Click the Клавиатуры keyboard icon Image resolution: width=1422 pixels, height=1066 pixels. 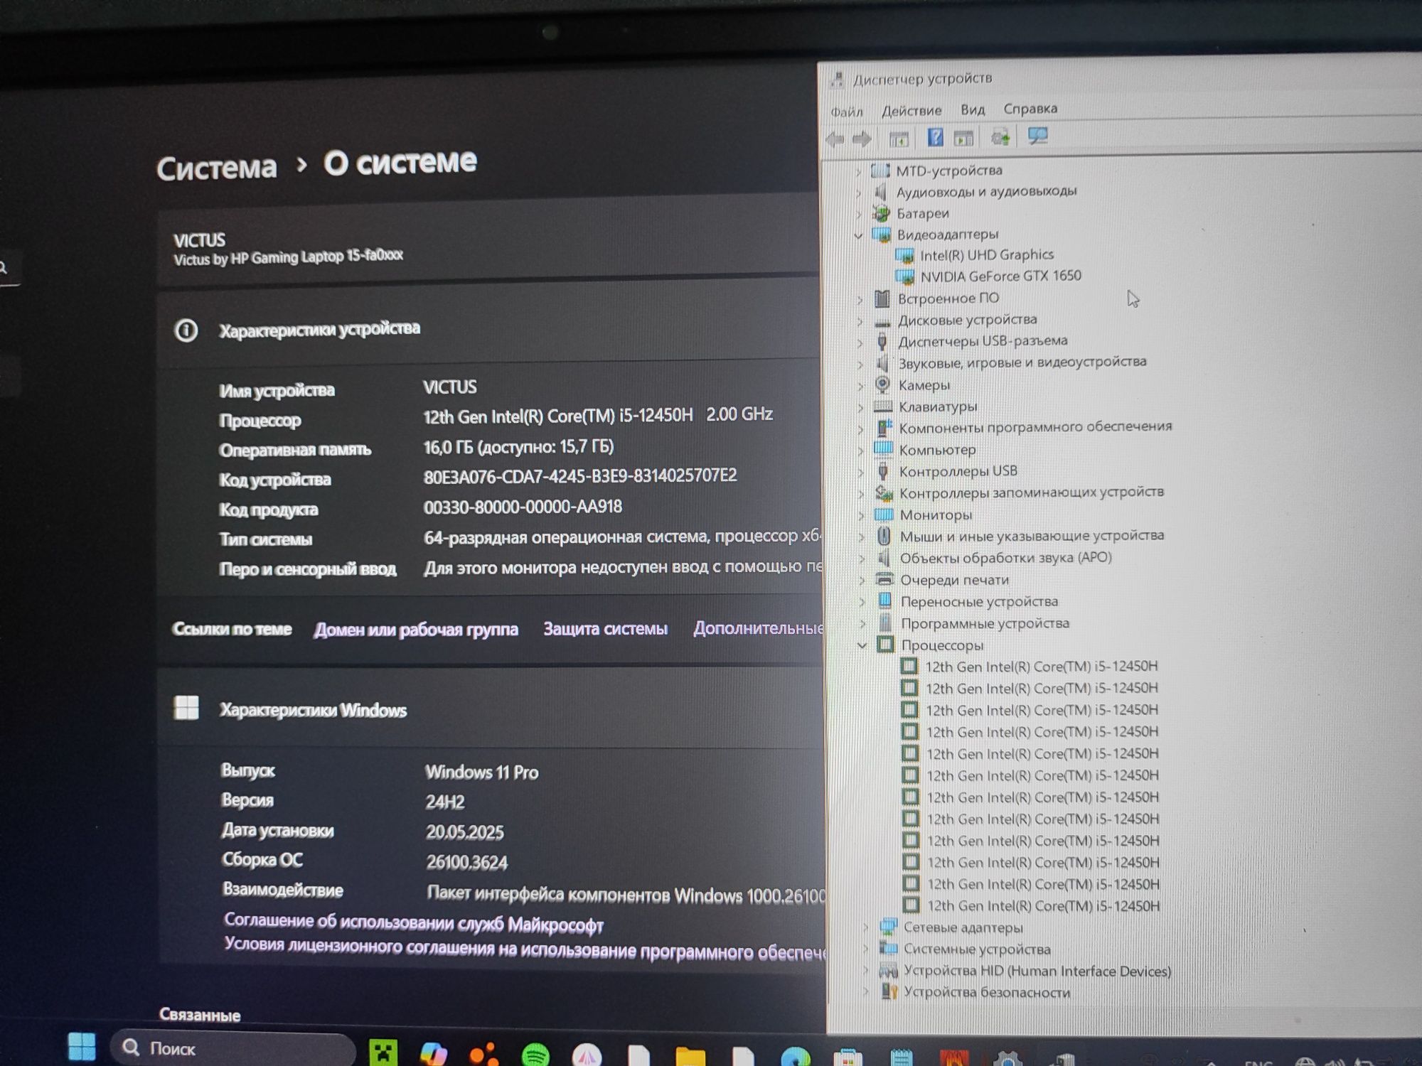click(883, 407)
